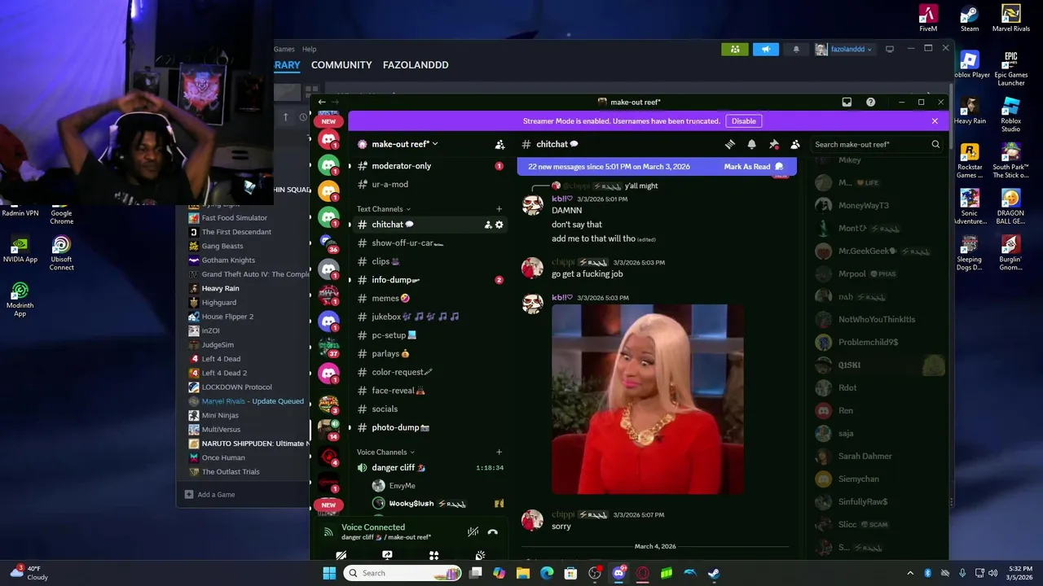This screenshot has height=586, width=1043.
Task: Open parlays channel
Action: pos(428,354)
